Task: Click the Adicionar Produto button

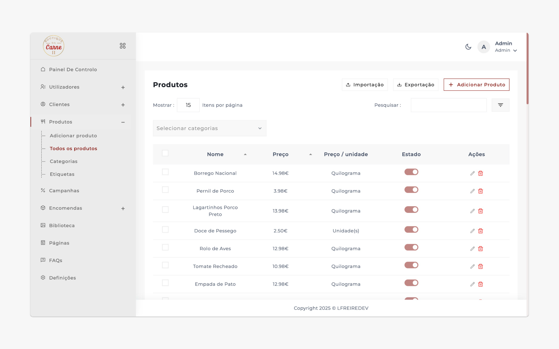Action: 476,85
